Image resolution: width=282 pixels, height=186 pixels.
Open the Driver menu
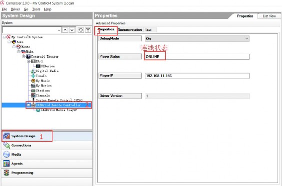[x=15, y=9]
